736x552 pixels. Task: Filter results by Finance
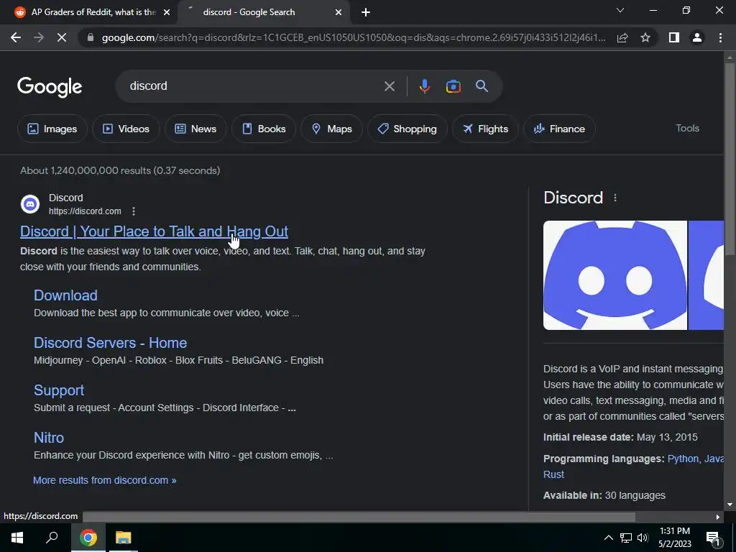[x=559, y=129]
